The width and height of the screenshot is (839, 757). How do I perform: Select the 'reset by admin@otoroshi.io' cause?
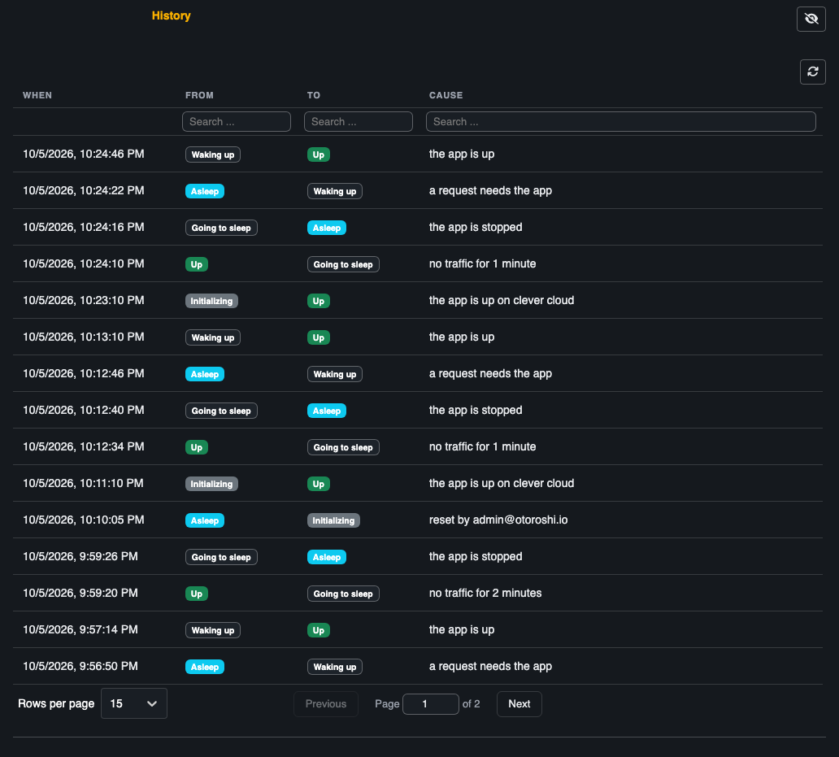(x=498, y=520)
